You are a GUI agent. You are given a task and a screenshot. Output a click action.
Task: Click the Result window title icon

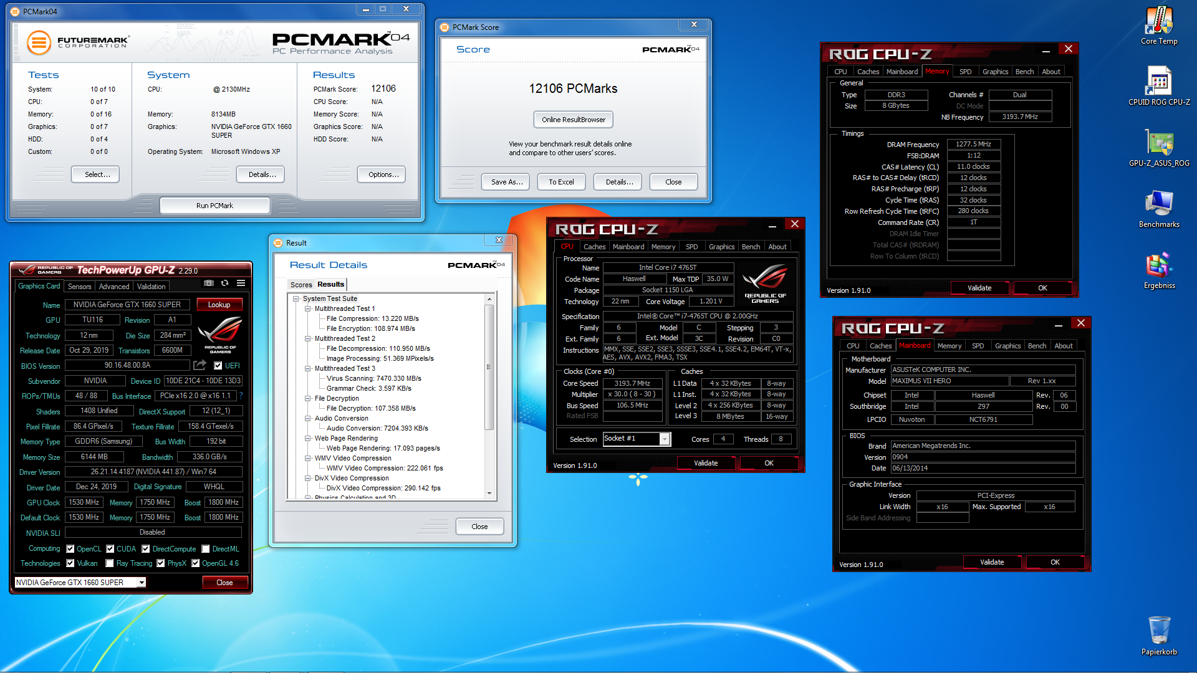(278, 243)
